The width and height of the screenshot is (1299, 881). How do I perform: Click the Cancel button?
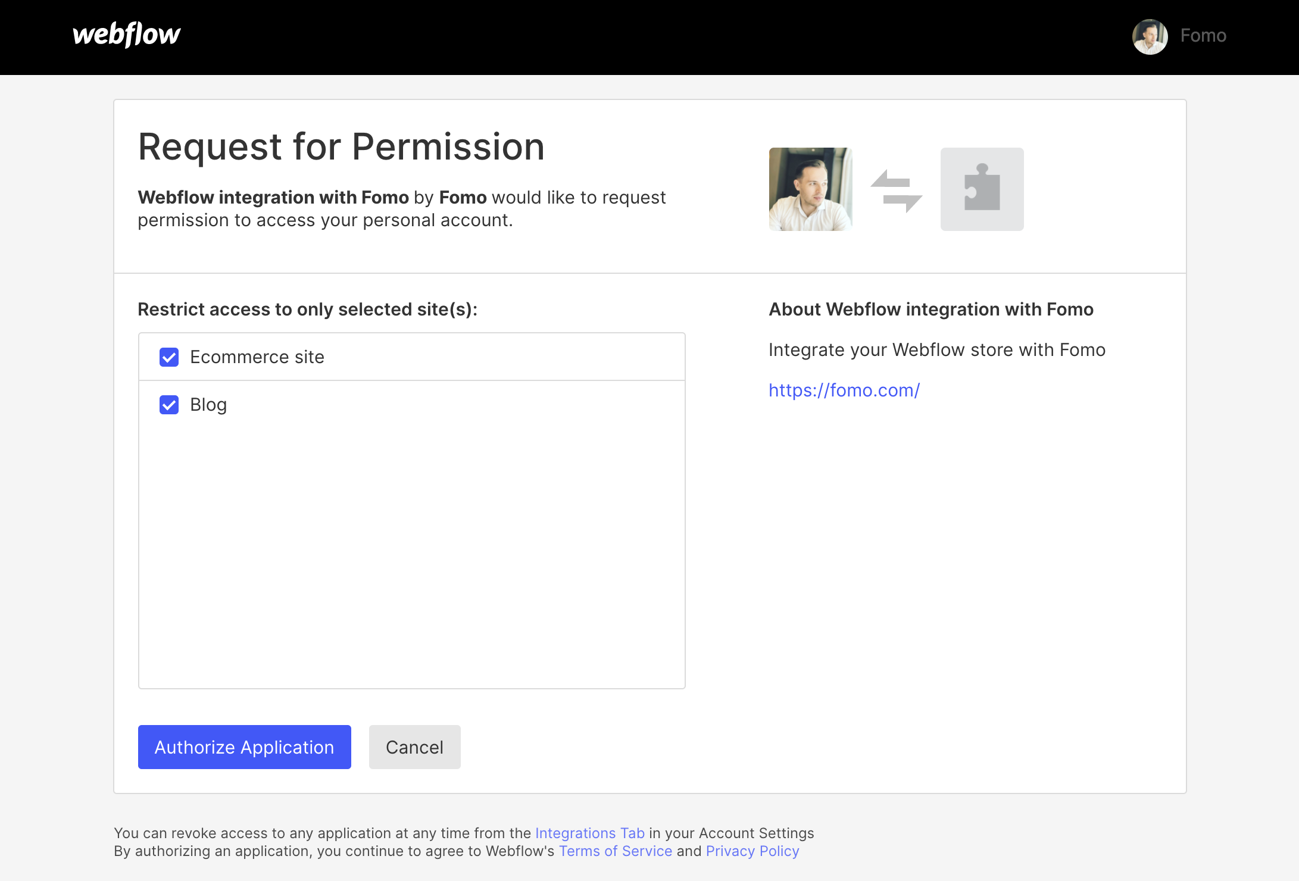pyautogui.click(x=415, y=747)
